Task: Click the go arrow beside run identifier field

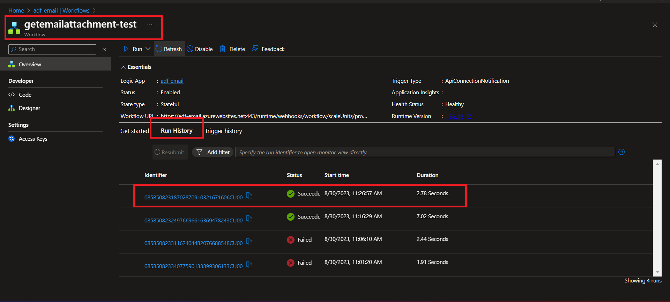Action: coord(621,152)
